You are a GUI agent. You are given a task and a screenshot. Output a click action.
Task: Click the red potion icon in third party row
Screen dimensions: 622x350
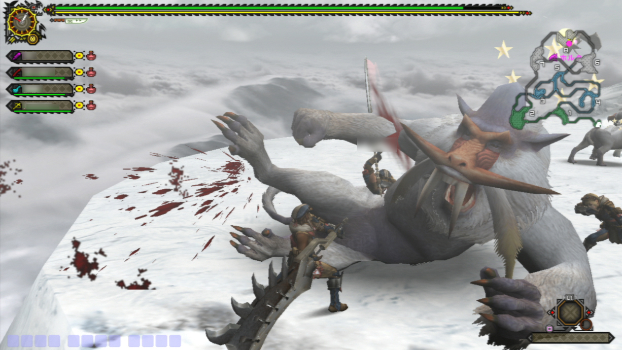[x=91, y=89]
